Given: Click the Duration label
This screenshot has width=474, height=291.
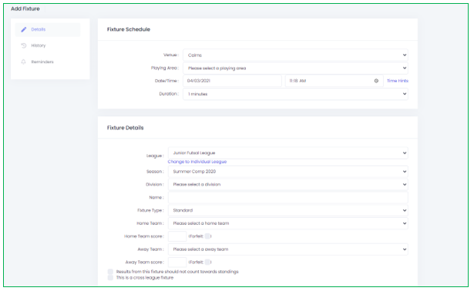Looking at the screenshot, I should point(169,94).
